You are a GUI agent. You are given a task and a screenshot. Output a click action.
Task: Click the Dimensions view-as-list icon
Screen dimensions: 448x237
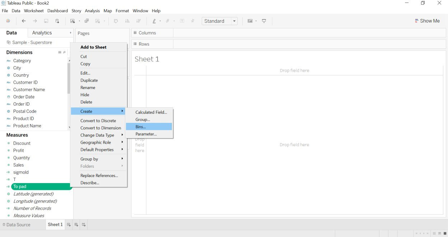(60, 52)
